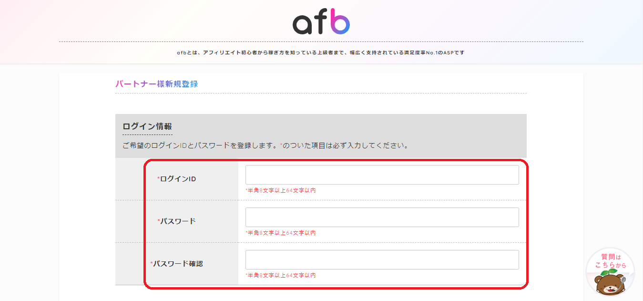Click the ログインID field label
Viewport: 643px width, 301px height.
click(x=177, y=179)
